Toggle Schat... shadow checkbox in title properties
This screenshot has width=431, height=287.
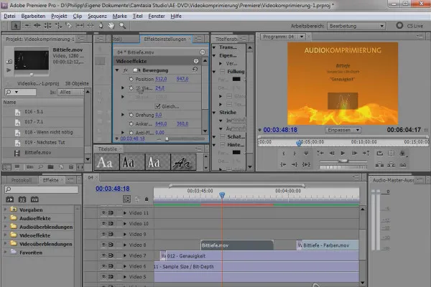pos(223,136)
